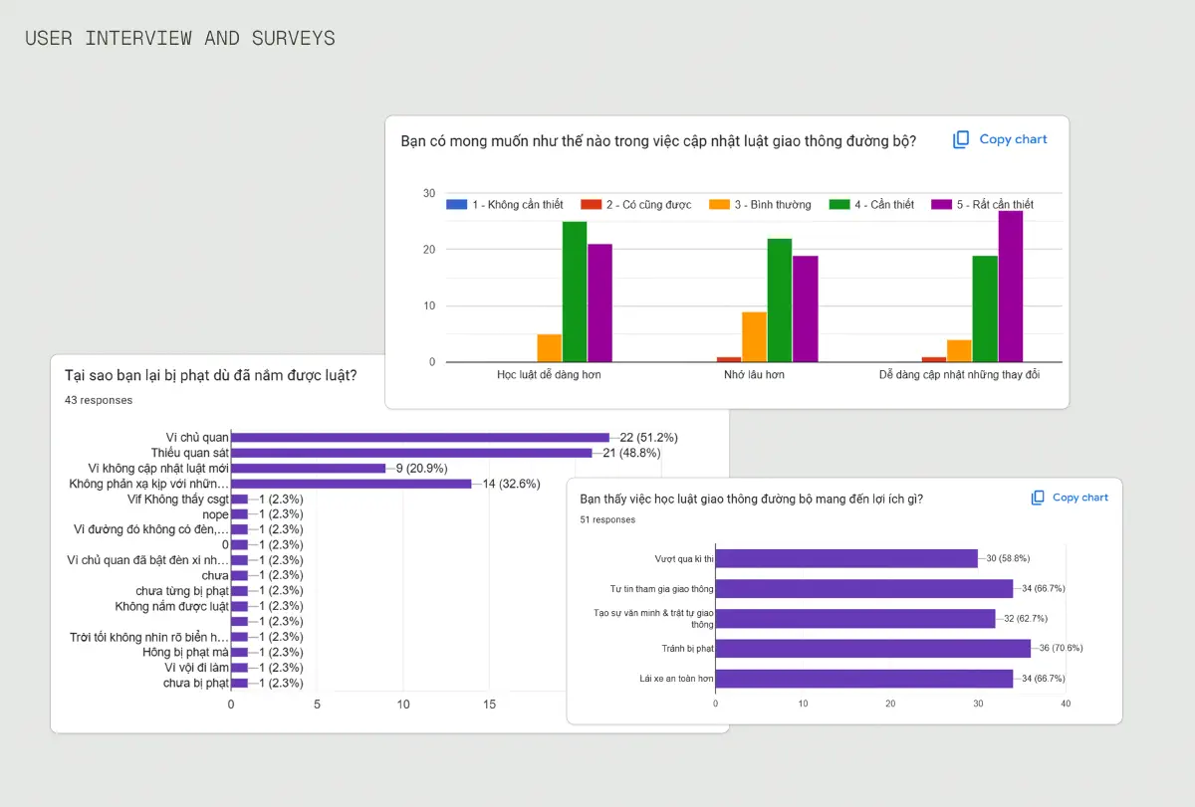Image resolution: width=1195 pixels, height=807 pixels.
Task: Click the 'Vì không cập nhật luật mới' bar
Action: pyautogui.click(x=308, y=469)
